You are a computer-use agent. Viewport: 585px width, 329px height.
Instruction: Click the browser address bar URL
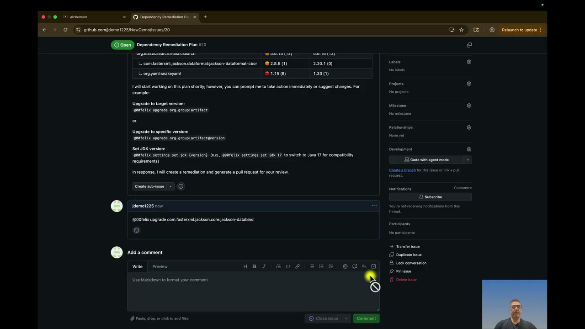click(127, 30)
